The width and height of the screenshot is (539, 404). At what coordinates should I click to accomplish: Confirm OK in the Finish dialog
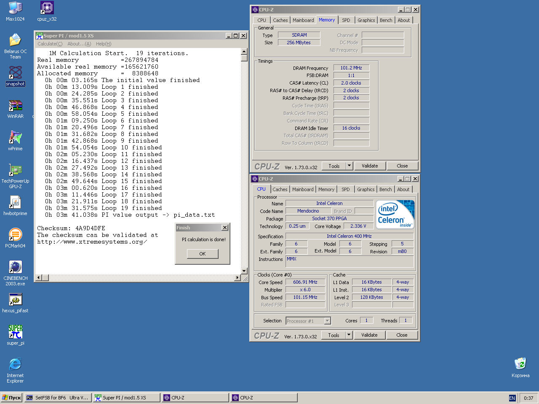click(x=203, y=254)
